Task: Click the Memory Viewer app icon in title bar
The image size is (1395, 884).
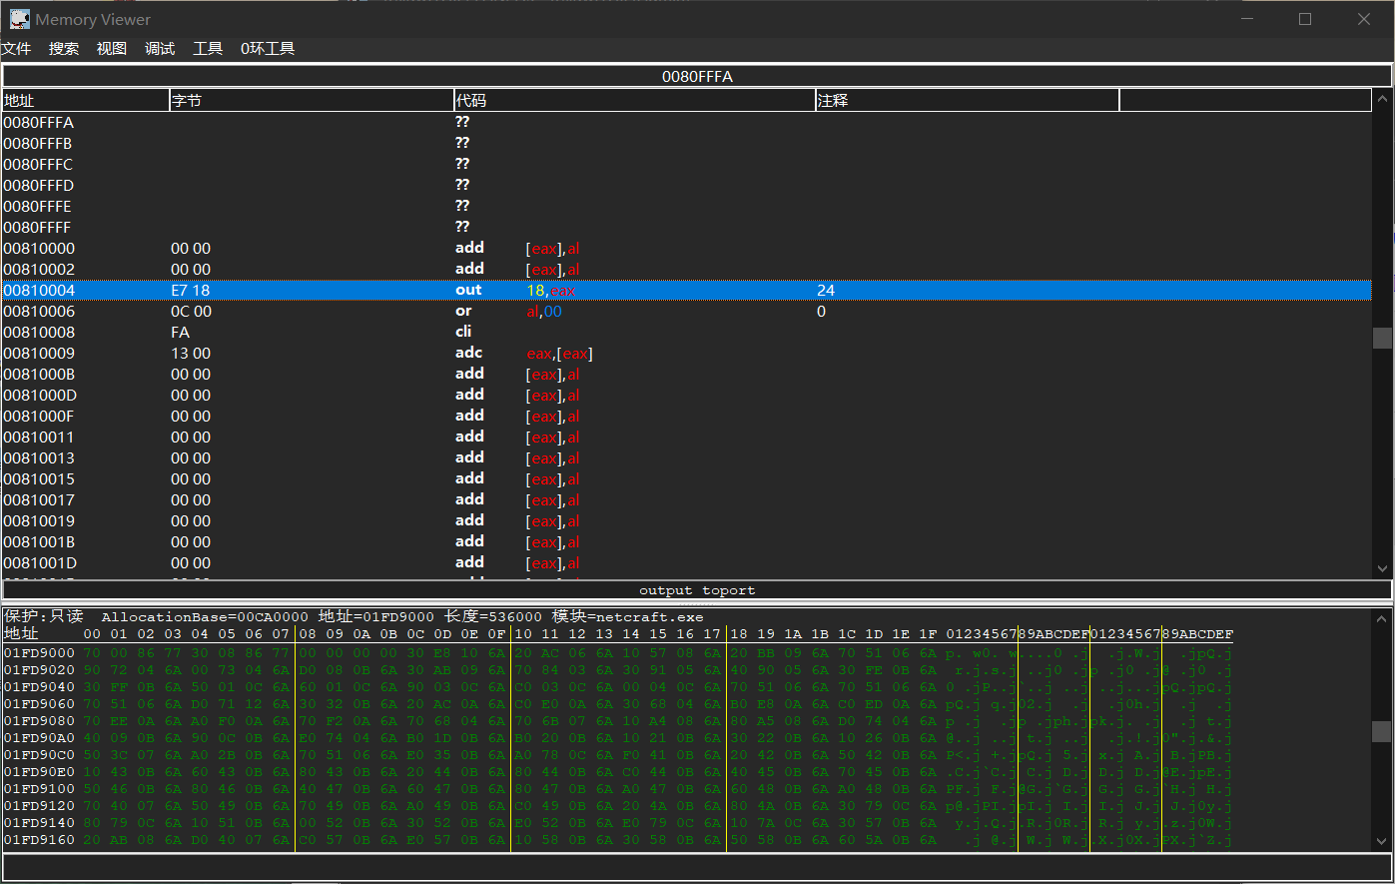Action: click(19, 19)
